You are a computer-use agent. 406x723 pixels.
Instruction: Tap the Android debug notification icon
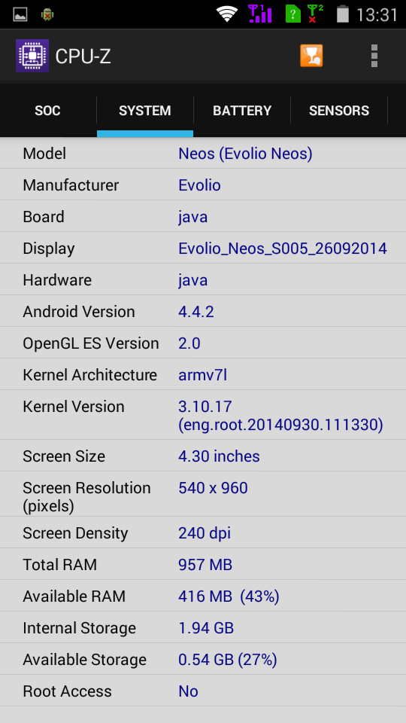tap(47, 14)
